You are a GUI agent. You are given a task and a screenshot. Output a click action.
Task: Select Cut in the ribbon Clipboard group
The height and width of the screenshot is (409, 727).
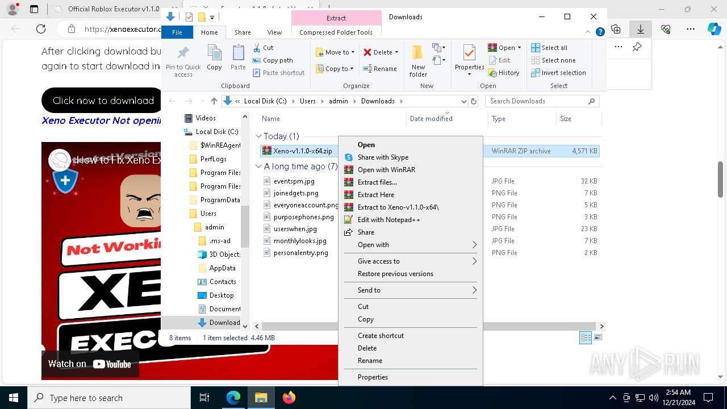point(263,48)
